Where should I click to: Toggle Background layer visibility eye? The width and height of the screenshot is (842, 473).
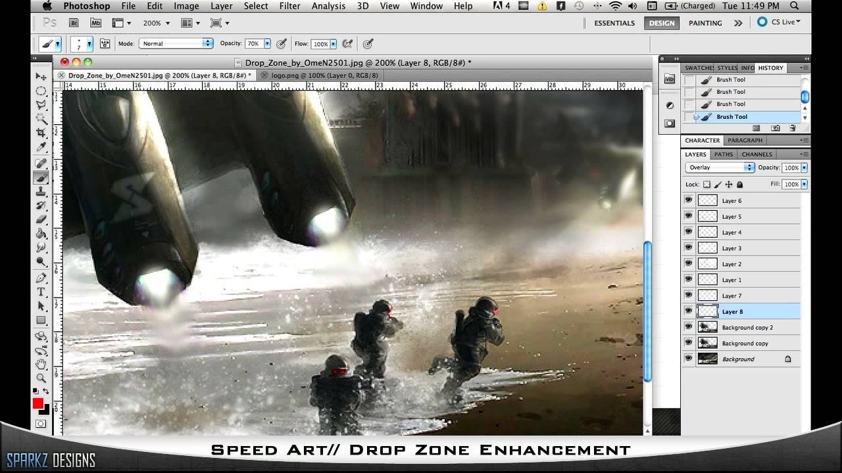pos(689,359)
